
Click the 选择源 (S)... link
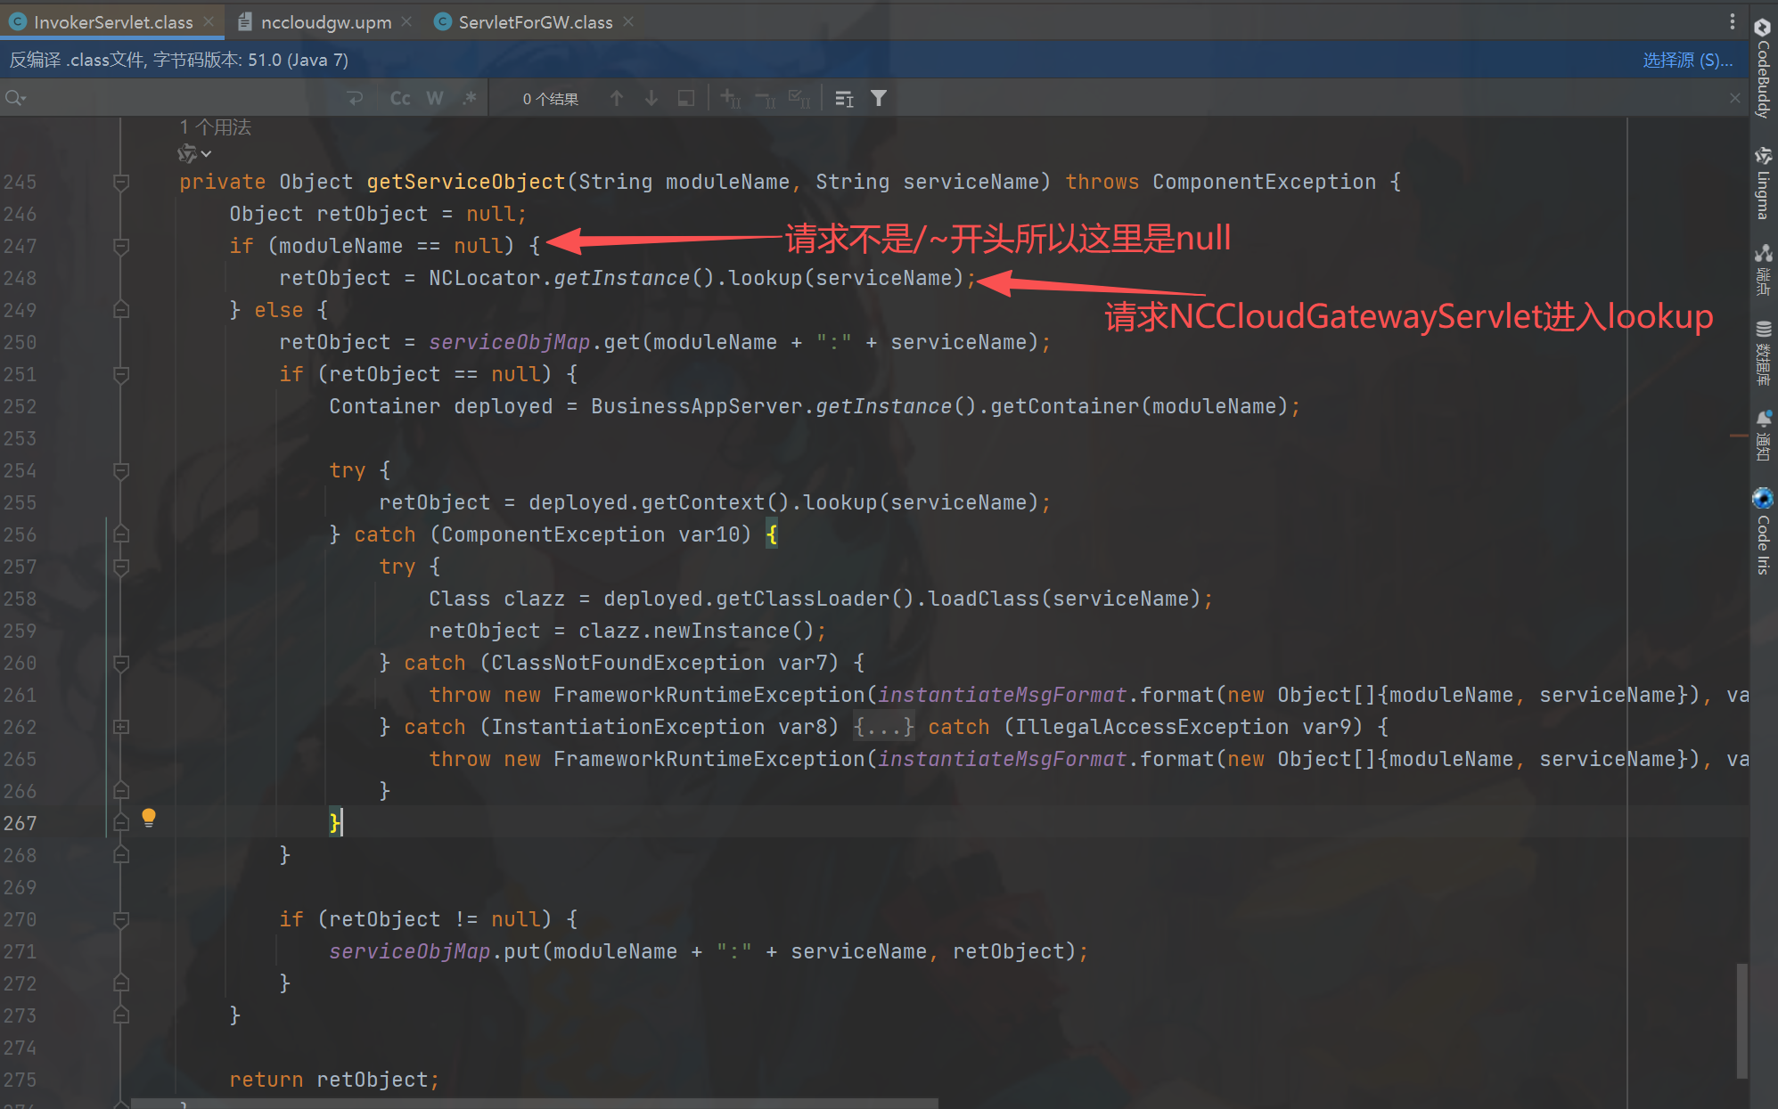[1687, 60]
